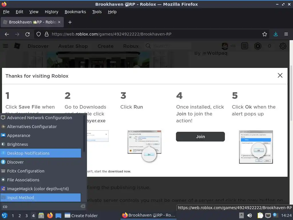The width and height of the screenshot is (293, 220).
Task: Launch Advanced Network Configuration
Action: (x=41, y=118)
